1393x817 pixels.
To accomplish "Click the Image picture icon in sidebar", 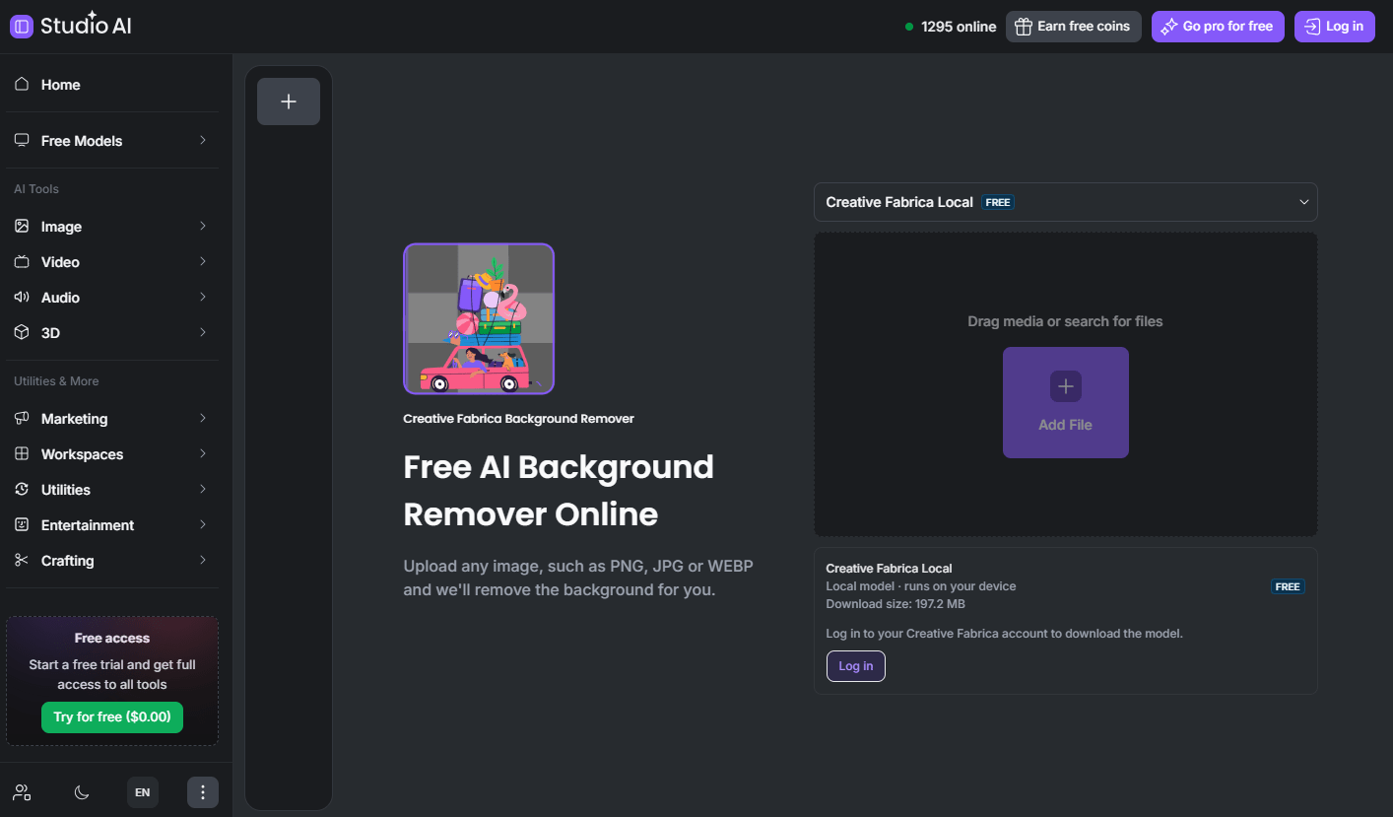I will 22,227.
